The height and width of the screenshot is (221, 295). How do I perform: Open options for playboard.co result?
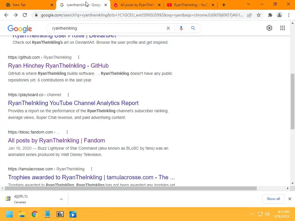point(68,95)
